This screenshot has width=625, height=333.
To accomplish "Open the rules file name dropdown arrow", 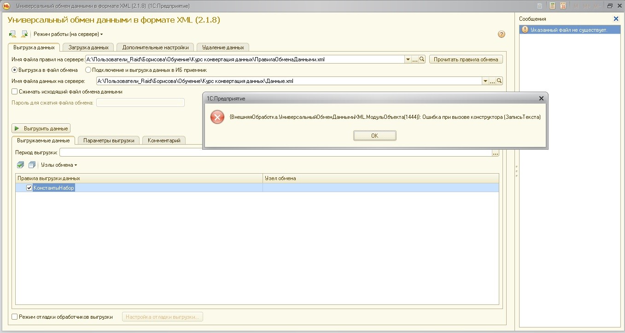I will coord(408,59).
